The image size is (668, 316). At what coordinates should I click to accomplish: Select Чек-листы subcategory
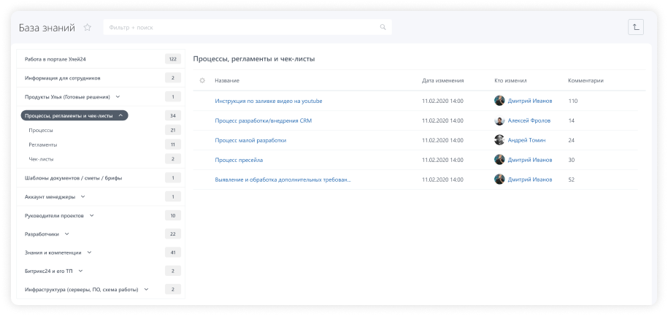41,158
